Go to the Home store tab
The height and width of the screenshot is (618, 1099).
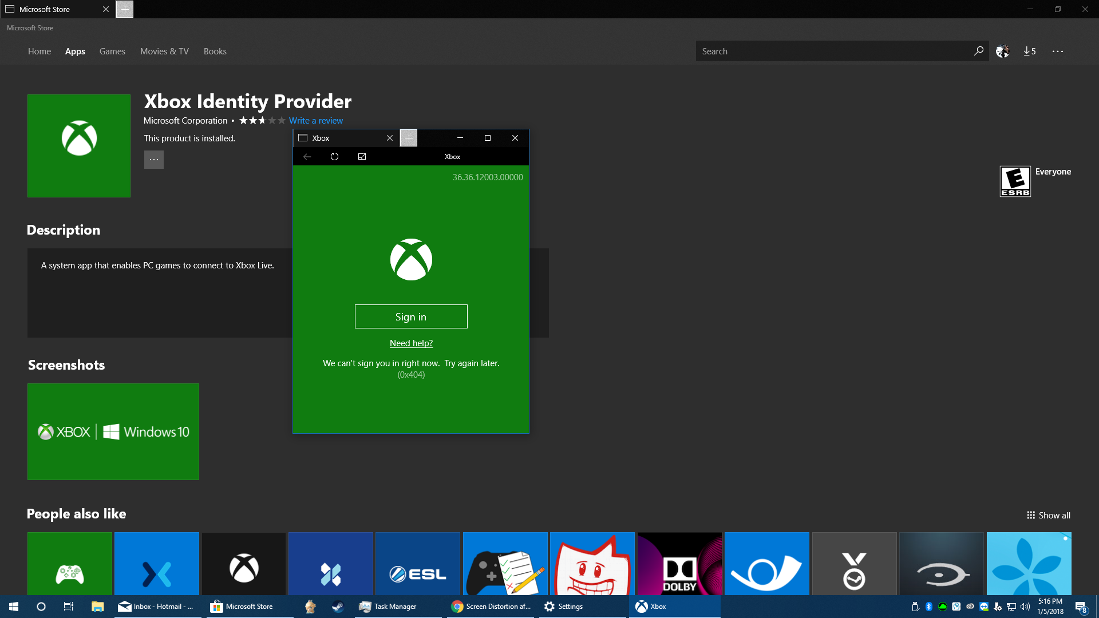(x=39, y=51)
